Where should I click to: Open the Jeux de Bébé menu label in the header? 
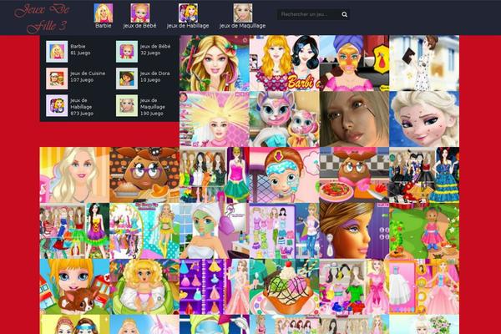pos(140,26)
